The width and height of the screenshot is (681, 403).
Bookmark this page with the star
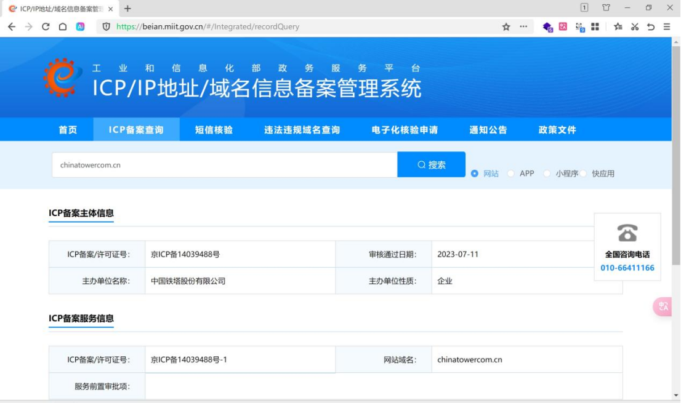(x=506, y=27)
